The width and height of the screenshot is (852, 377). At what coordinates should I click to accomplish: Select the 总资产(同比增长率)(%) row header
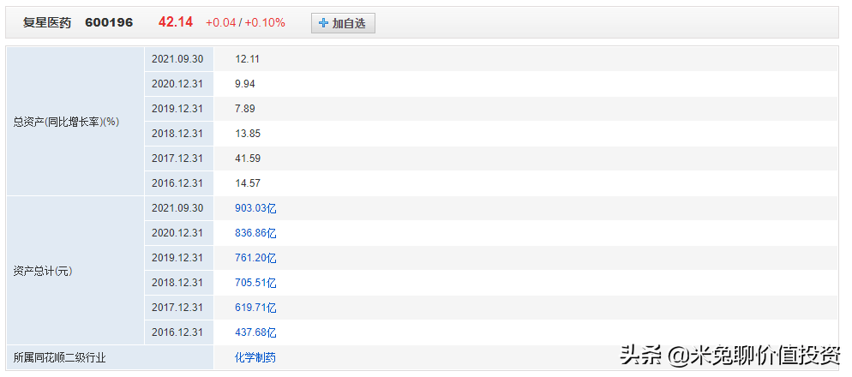pos(66,122)
